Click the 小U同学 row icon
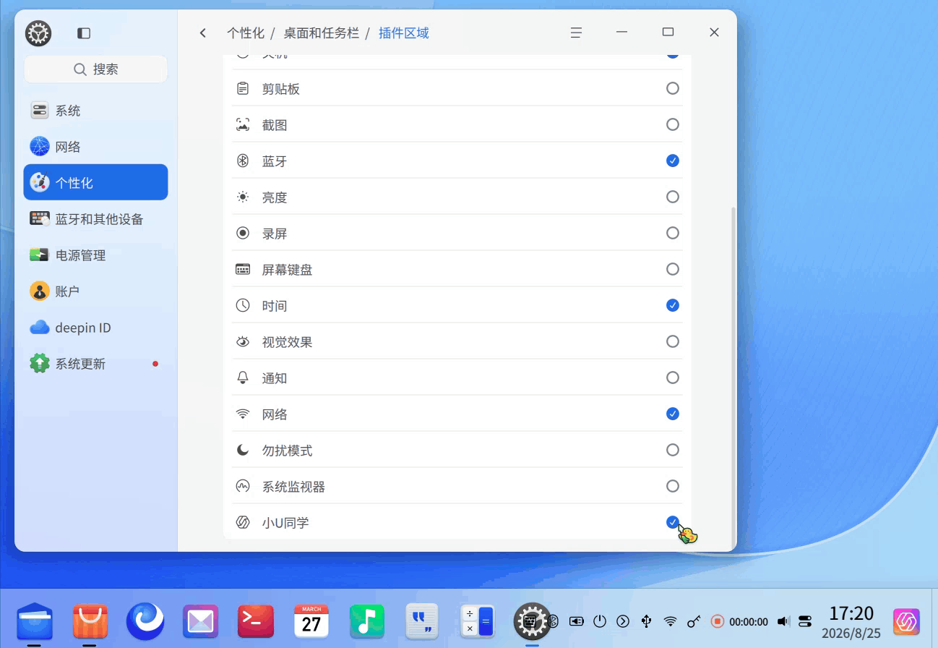 243,522
